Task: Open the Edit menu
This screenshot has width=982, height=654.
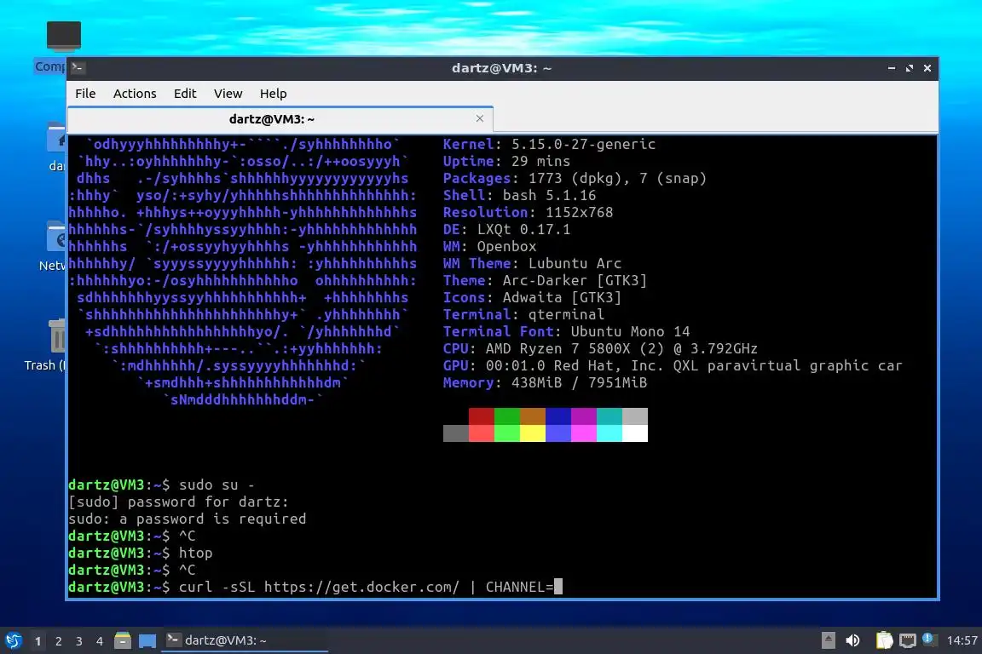Action: [185, 94]
